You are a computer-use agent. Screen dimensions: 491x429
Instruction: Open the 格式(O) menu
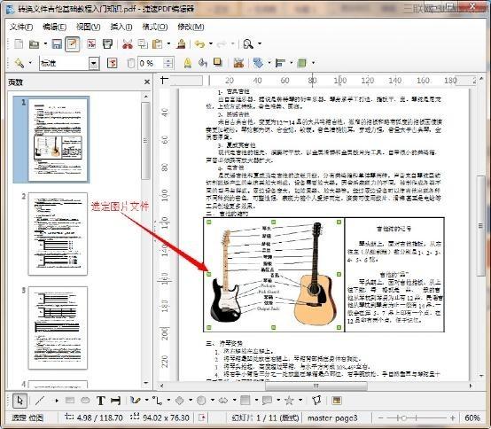click(x=155, y=27)
